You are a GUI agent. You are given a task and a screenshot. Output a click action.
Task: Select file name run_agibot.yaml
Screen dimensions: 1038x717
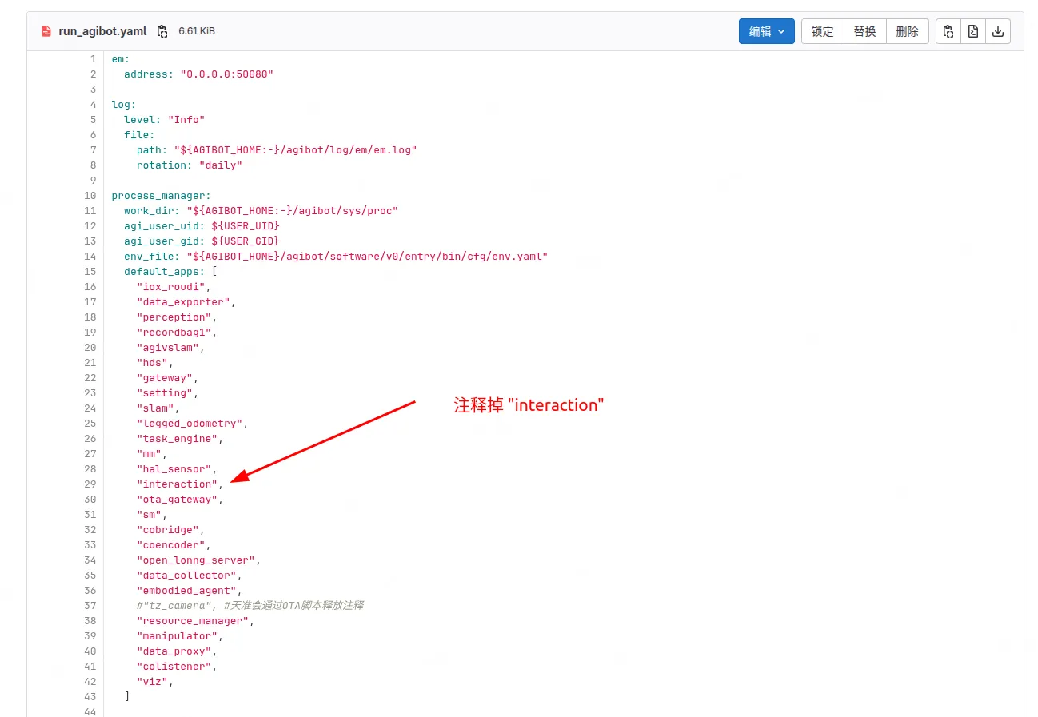pos(102,31)
